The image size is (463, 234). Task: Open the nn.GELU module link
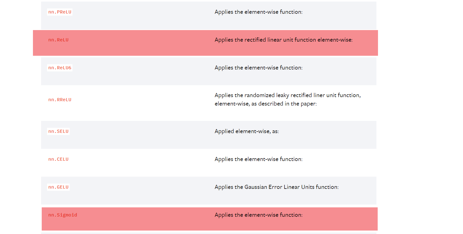58,187
